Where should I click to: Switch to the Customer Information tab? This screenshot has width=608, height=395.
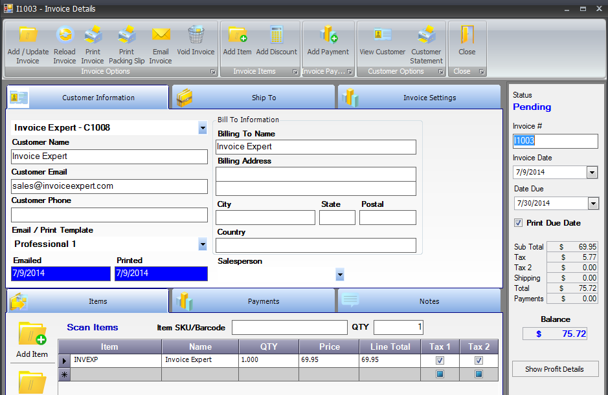click(x=88, y=98)
